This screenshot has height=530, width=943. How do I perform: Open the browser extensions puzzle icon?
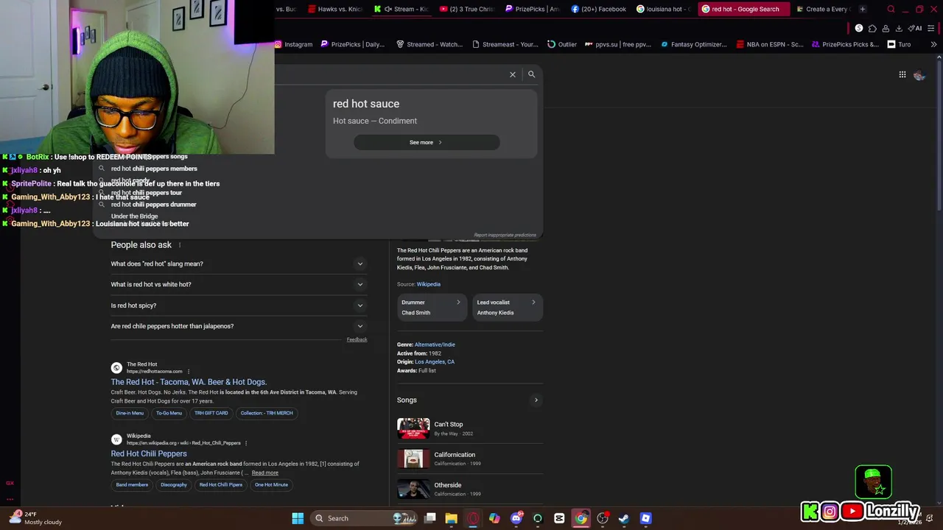pyautogui.click(x=872, y=28)
